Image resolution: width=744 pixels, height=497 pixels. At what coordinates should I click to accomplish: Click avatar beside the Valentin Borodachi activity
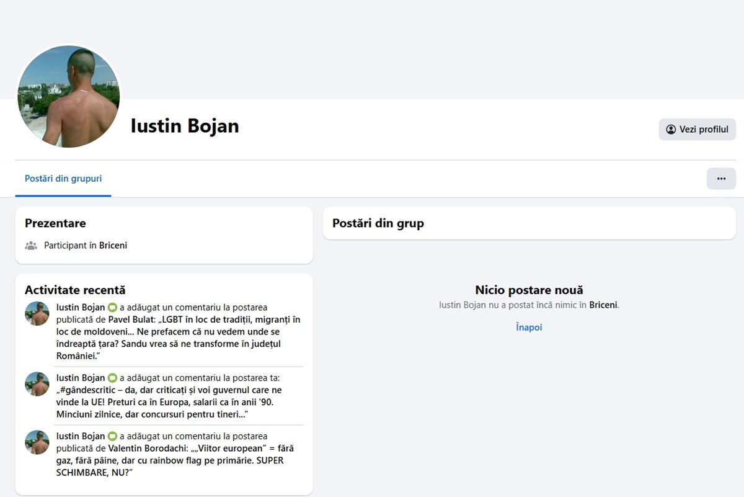[x=37, y=442]
